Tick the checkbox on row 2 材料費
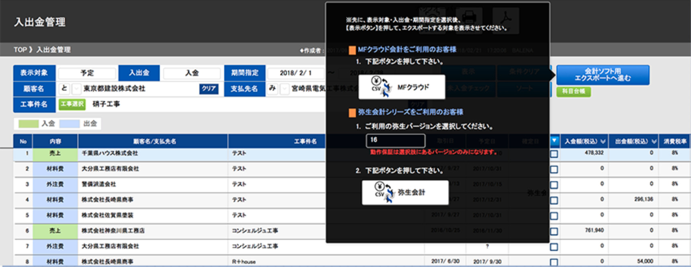 point(554,169)
